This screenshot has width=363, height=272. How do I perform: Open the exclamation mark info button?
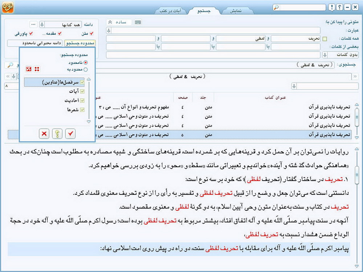click(x=332, y=7)
